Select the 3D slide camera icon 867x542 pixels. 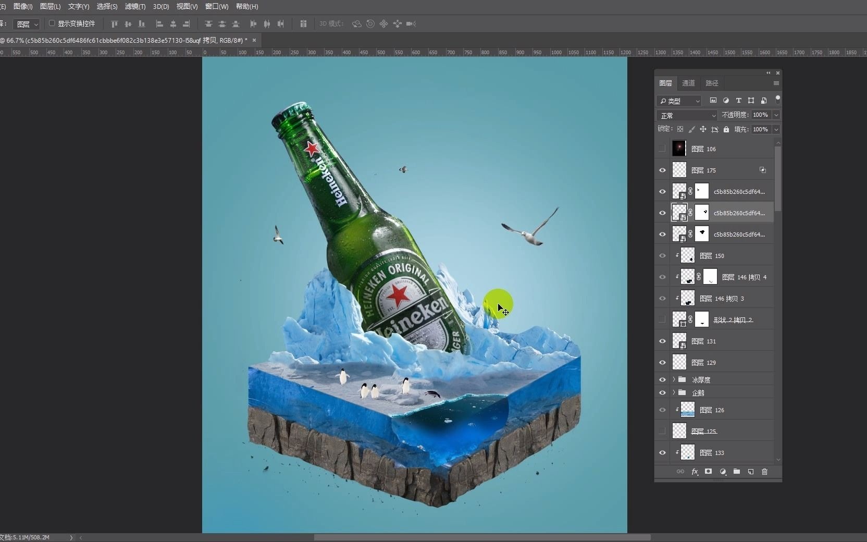(398, 23)
